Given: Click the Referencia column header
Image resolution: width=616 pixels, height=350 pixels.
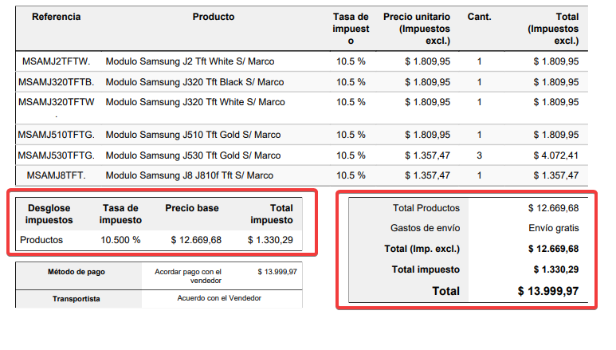Looking at the screenshot, I should tap(56, 17).
